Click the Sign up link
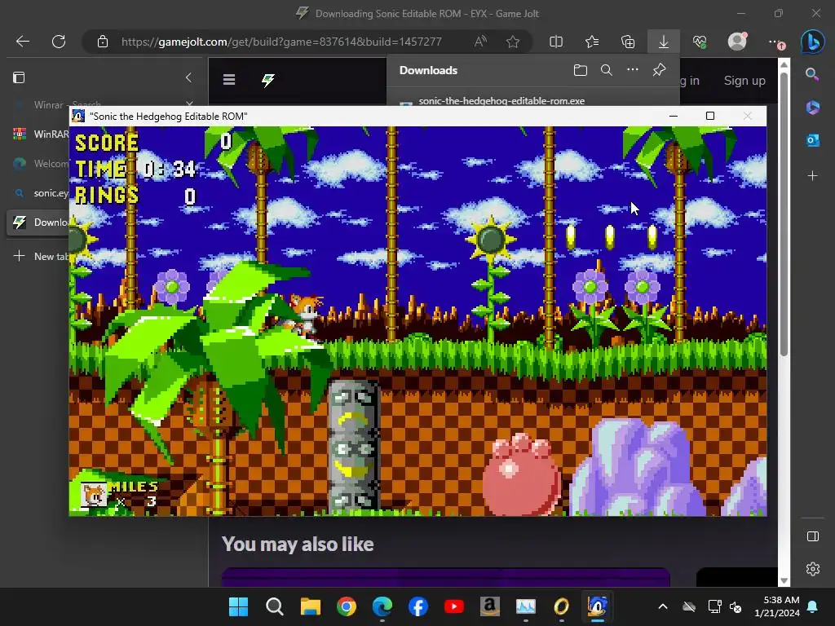 tap(744, 81)
